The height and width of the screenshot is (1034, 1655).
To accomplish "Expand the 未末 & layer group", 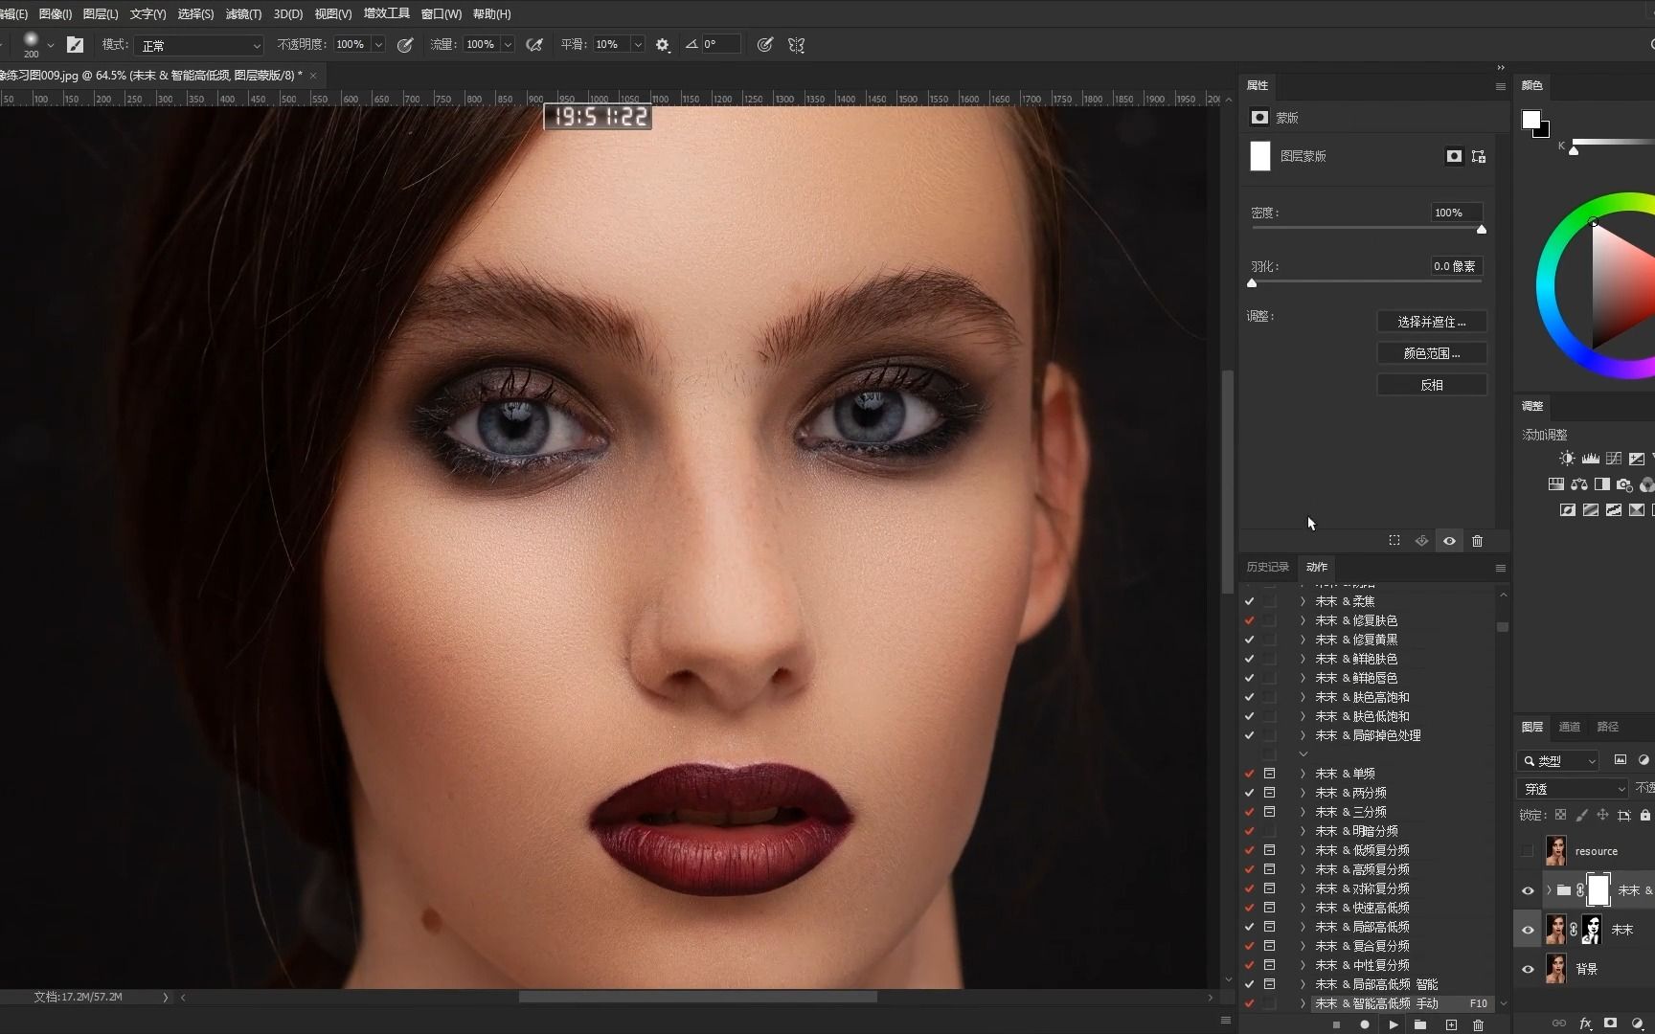I will 1549,890.
